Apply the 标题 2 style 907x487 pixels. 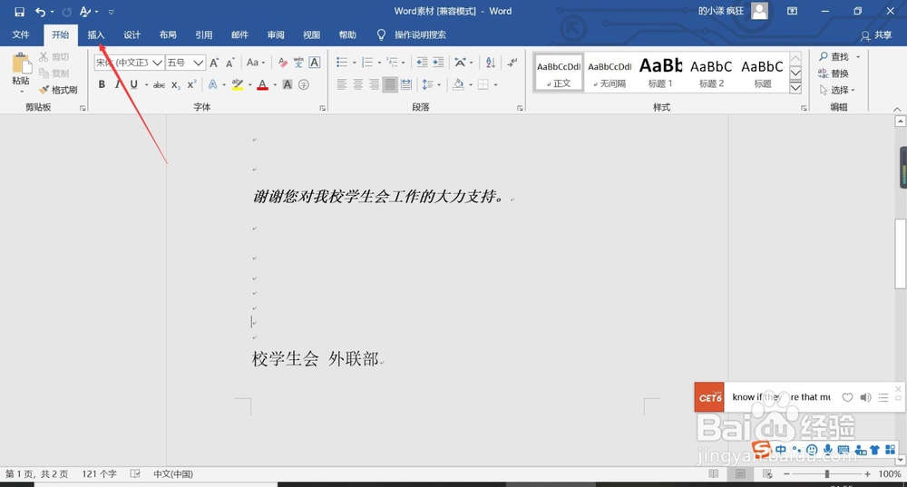711,73
